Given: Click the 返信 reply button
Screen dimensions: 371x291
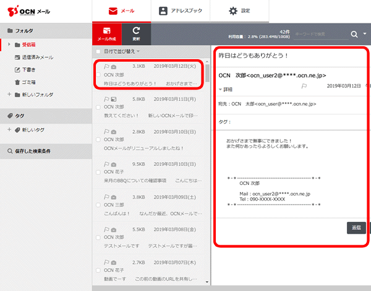Looking at the screenshot, I should pos(356,227).
